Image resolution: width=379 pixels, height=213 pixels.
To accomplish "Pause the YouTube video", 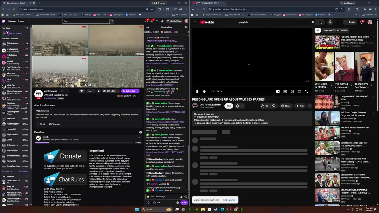I will 197,91.
